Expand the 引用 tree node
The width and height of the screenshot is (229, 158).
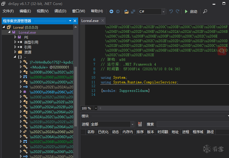coord(15,47)
